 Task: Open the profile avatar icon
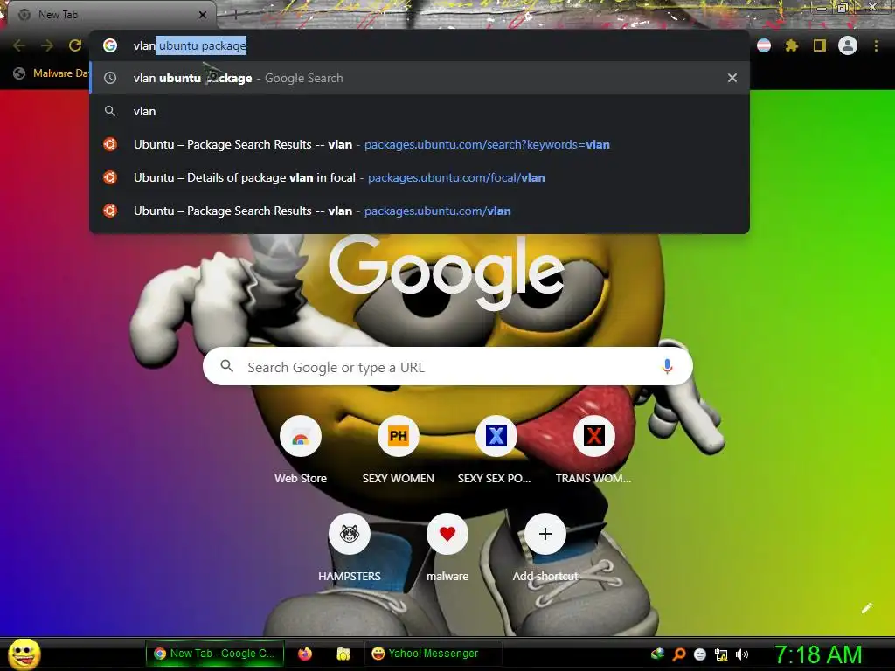pyautogui.click(x=848, y=45)
